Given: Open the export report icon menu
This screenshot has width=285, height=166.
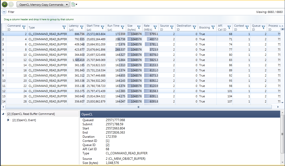Looking at the screenshot, I should [x=74, y=4].
